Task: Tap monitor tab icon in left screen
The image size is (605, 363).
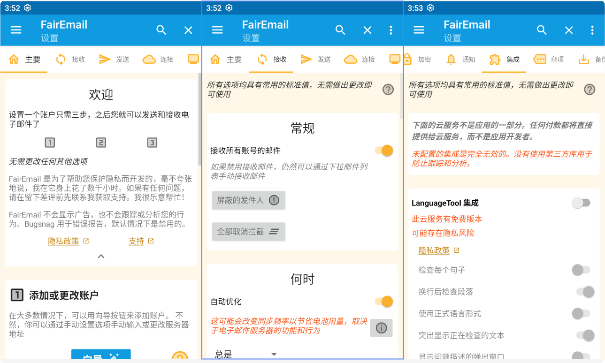Action: coord(193,59)
